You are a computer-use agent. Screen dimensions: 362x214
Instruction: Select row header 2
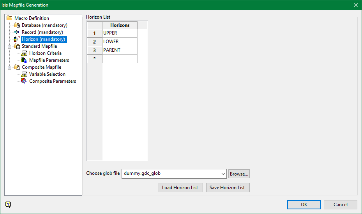click(x=95, y=42)
